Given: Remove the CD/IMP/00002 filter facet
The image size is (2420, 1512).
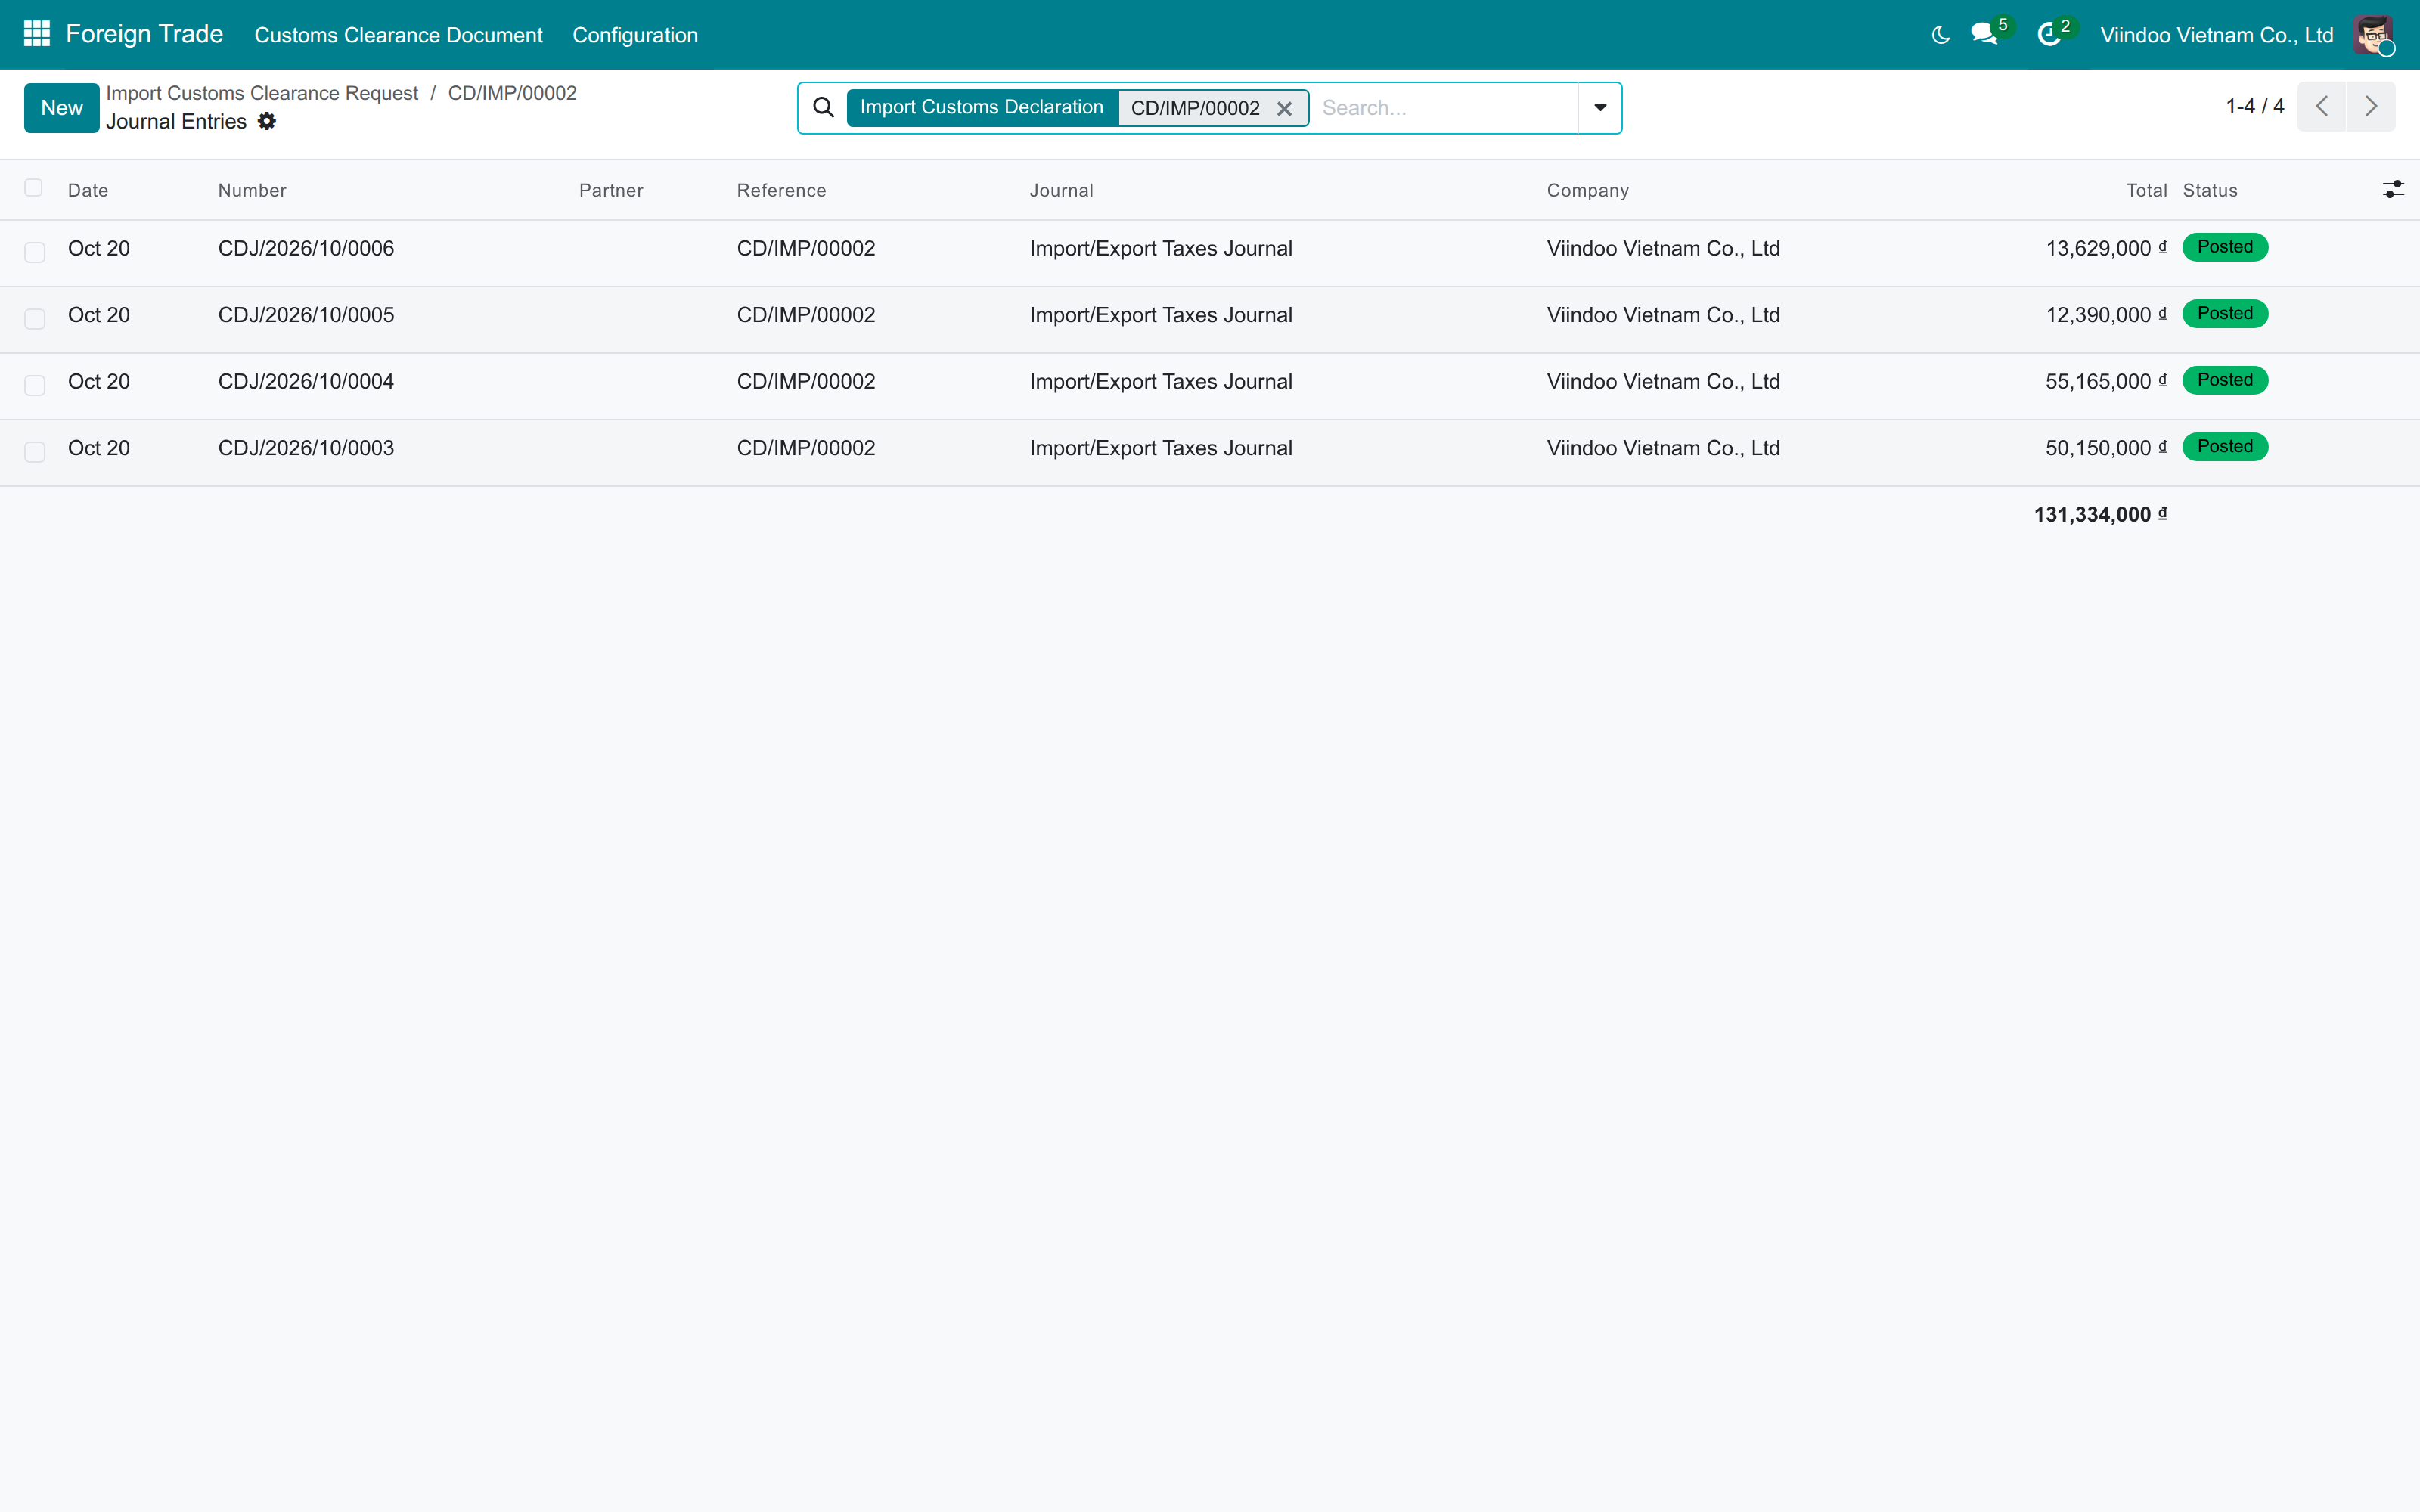Looking at the screenshot, I should (1284, 108).
